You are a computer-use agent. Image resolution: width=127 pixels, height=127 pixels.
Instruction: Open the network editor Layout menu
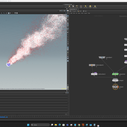(x=86, y=13)
